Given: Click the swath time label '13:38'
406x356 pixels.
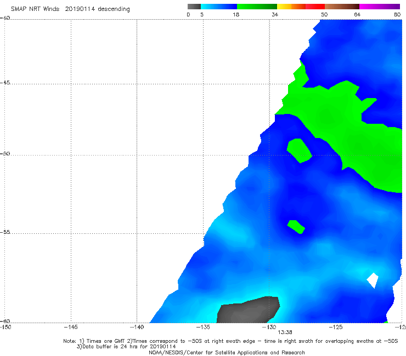Looking at the screenshot, I should pyautogui.click(x=285, y=332).
